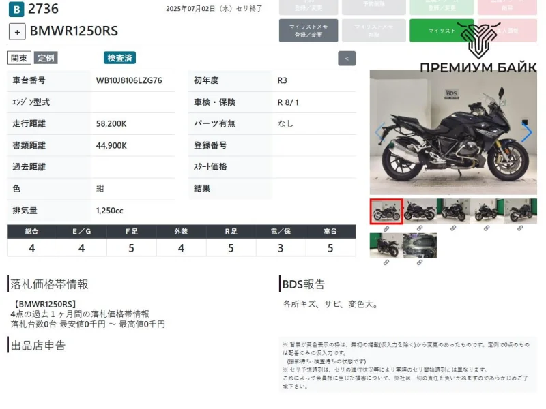The width and height of the screenshot is (546, 409).
Task: Select the 定例 tag
Action: [x=46, y=58]
